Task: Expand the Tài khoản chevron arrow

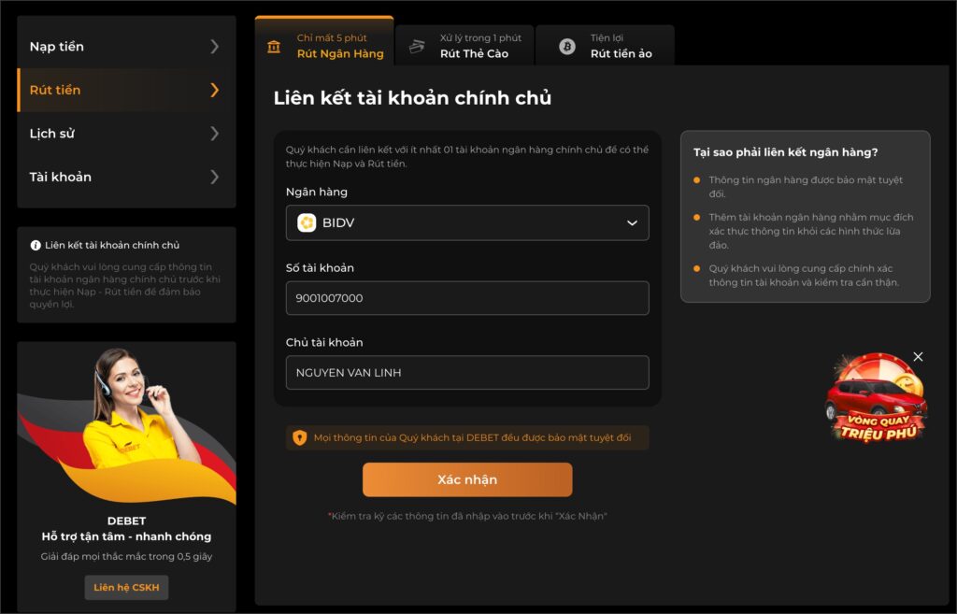Action: (214, 177)
